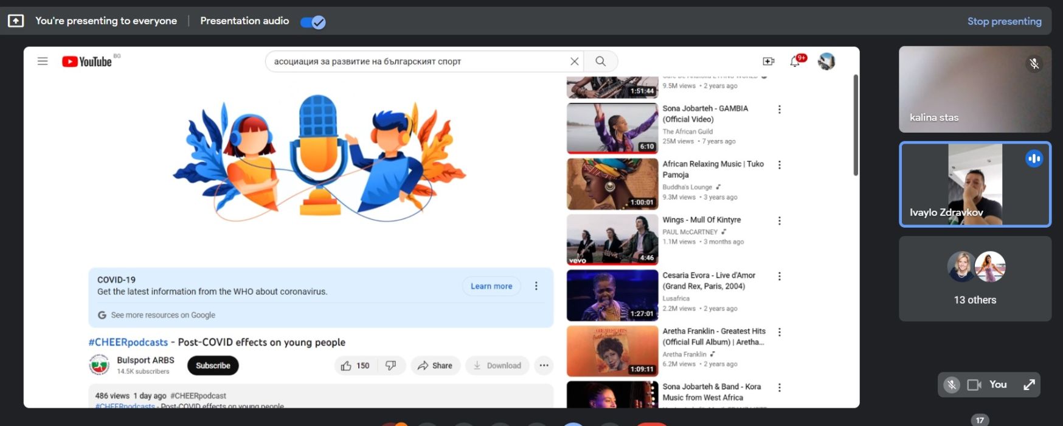The image size is (1063, 426).
Task: Click Stop presenting in the Meet bar
Action: click(1004, 21)
